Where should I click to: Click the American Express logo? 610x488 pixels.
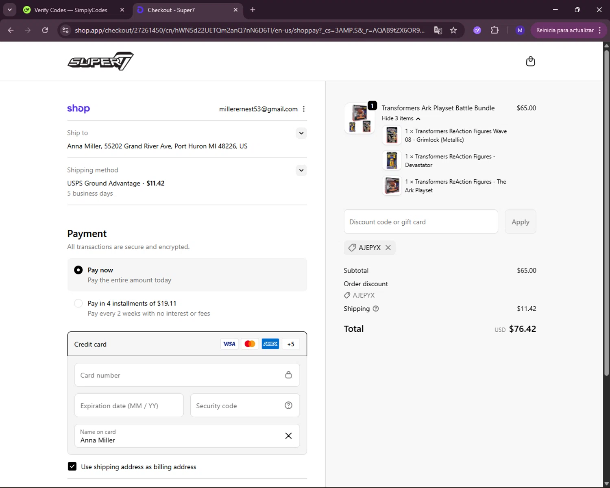[x=270, y=344]
